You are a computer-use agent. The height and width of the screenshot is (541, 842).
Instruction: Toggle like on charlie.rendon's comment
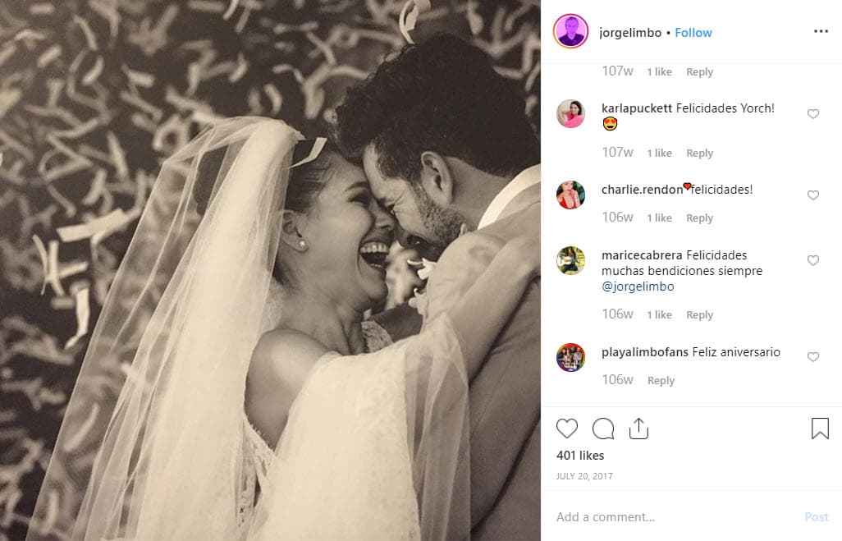[x=813, y=195]
